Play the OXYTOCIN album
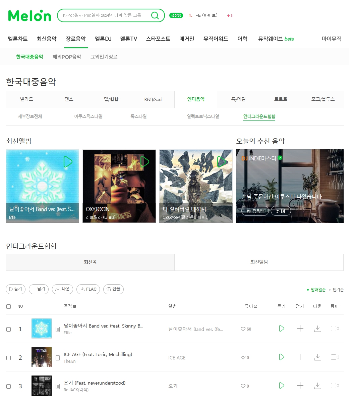 click(144, 162)
